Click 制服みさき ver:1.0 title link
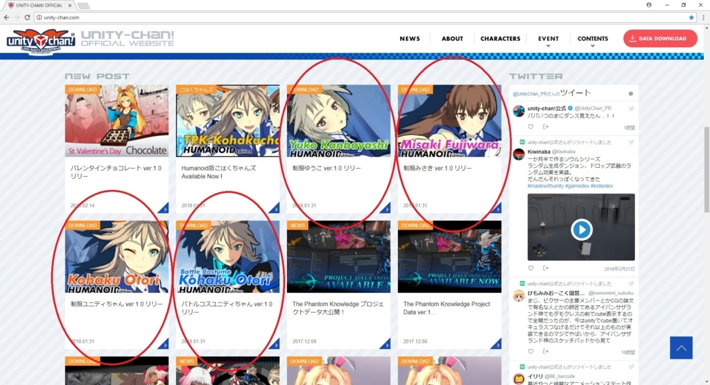This screenshot has height=385, width=710. (x=438, y=168)
